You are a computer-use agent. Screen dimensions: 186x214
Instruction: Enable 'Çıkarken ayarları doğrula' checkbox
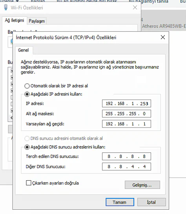(29, 183)
